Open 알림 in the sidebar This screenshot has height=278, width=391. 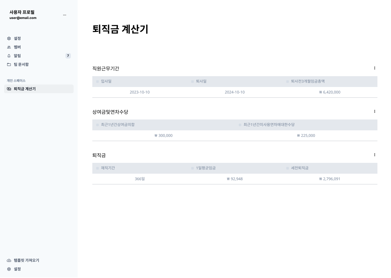click(39, 56)
